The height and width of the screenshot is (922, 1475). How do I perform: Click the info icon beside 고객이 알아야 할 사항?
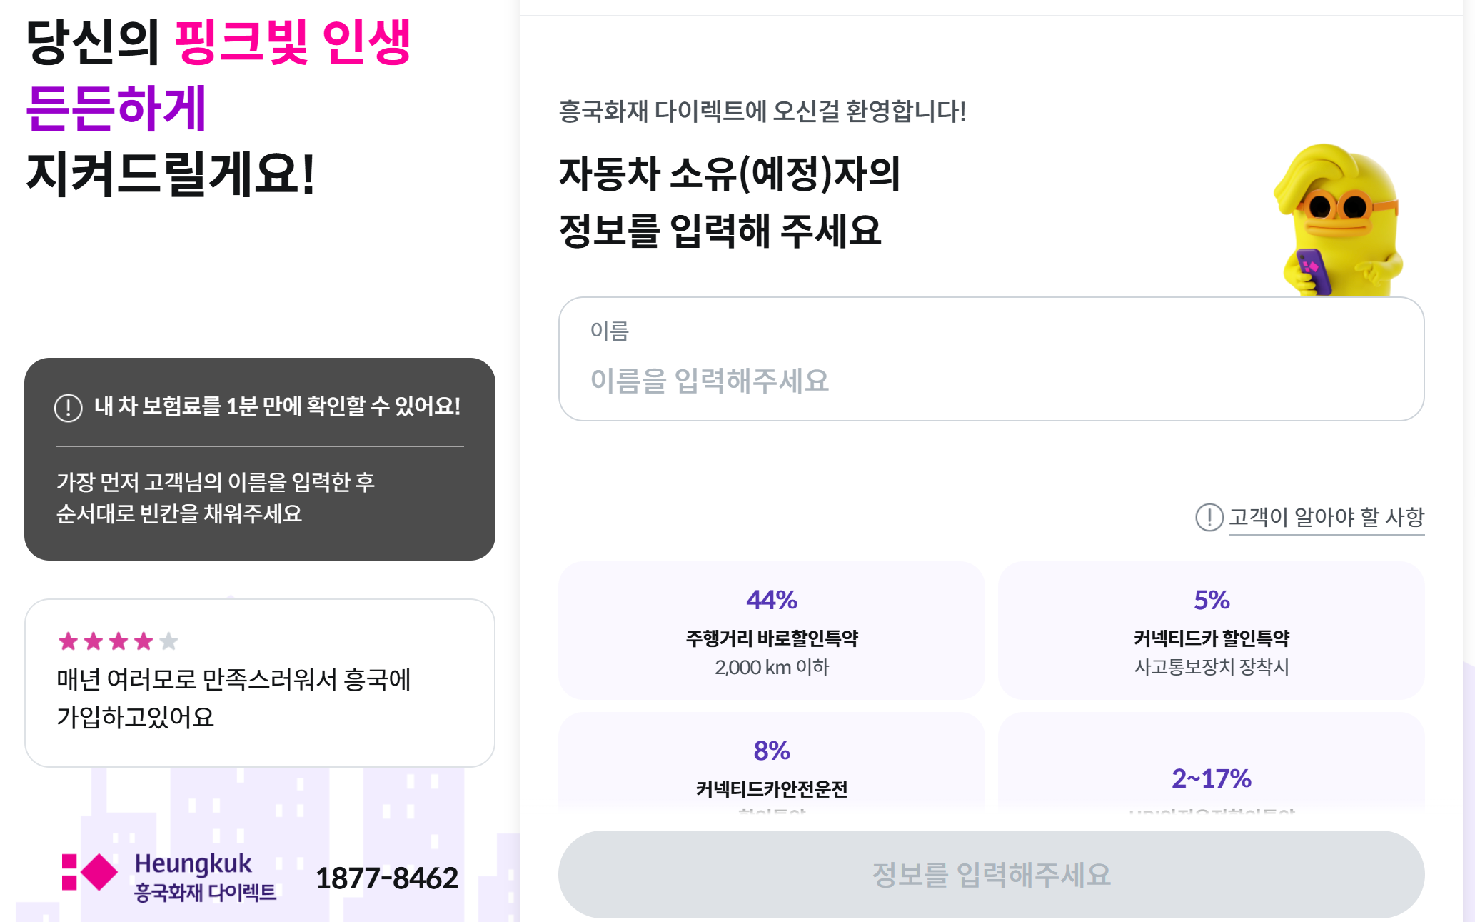pos(1209,517)
